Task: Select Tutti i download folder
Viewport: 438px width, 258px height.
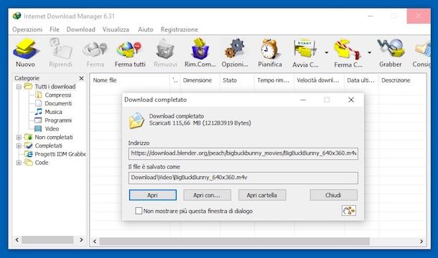Action: pyautogui.click(x=55, y=87)
